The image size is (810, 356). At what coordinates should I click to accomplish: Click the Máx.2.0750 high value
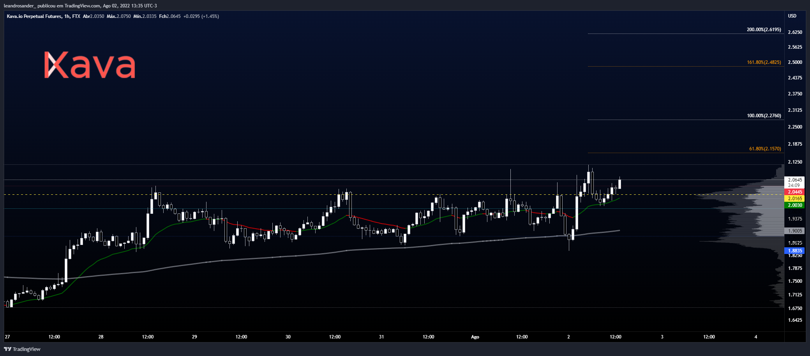click(118, 16)
